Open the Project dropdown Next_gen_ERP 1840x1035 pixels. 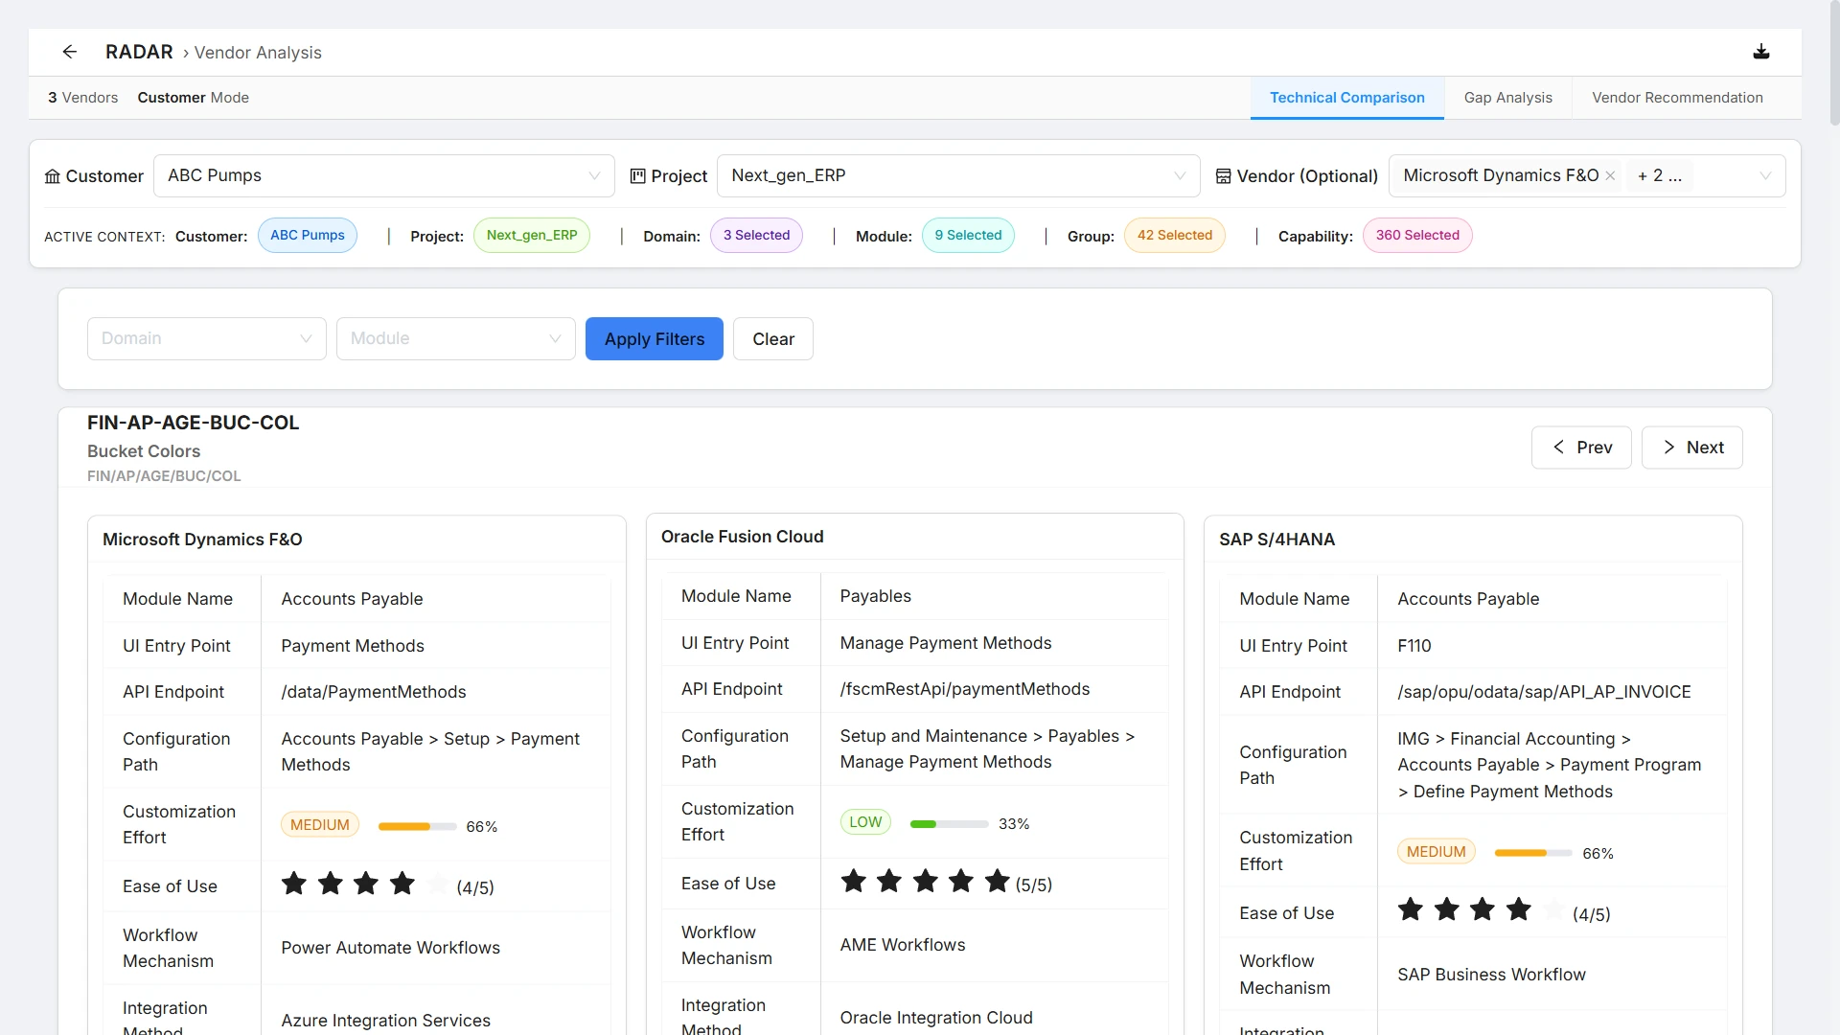pyautogui.click(x=958, y=175)
